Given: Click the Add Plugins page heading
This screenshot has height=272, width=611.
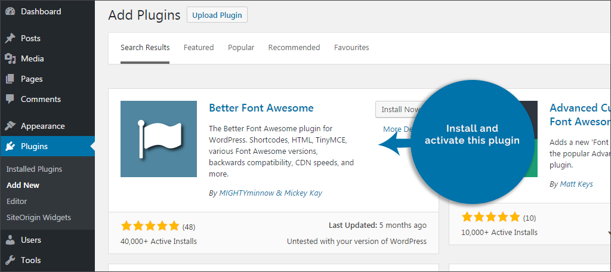Looking at the screenshot, I should [x=144, y=15].
